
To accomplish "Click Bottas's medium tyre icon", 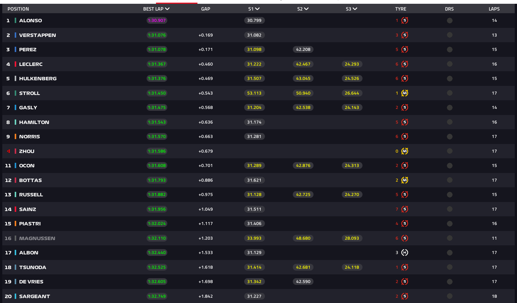I will point(405,180).
